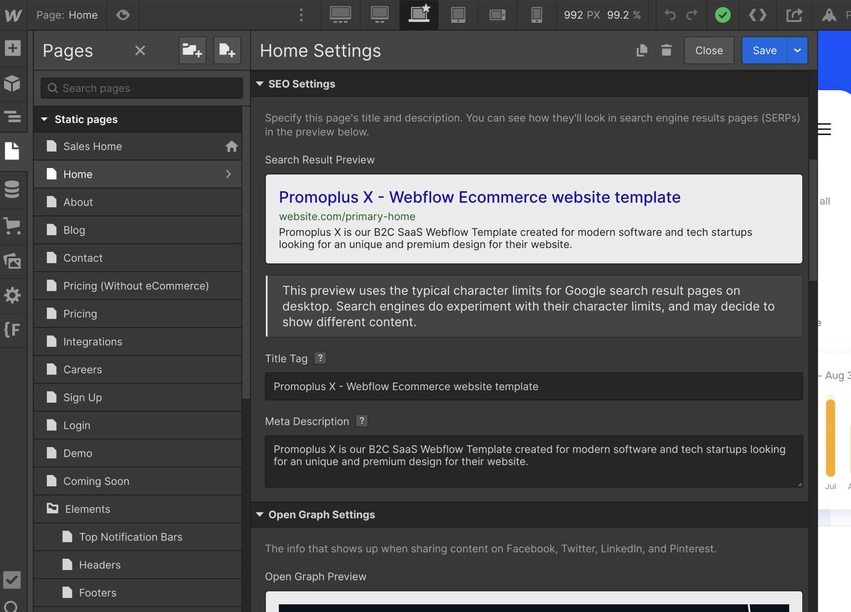Open the CMS collections database icon
851x612 pixels.
point(13,189)
